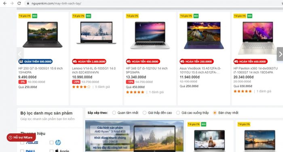Open the HP Pavilion x360 laptop image
Viewport: 283px width, 152px height.
(x=258, y=38)
